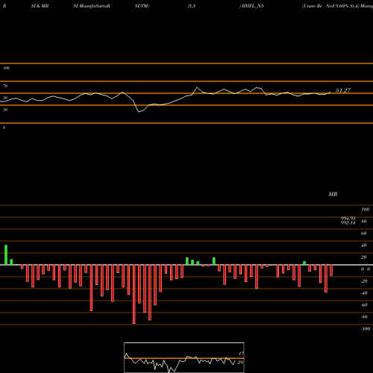Click the -60 label on MR axis

[364, 305]
